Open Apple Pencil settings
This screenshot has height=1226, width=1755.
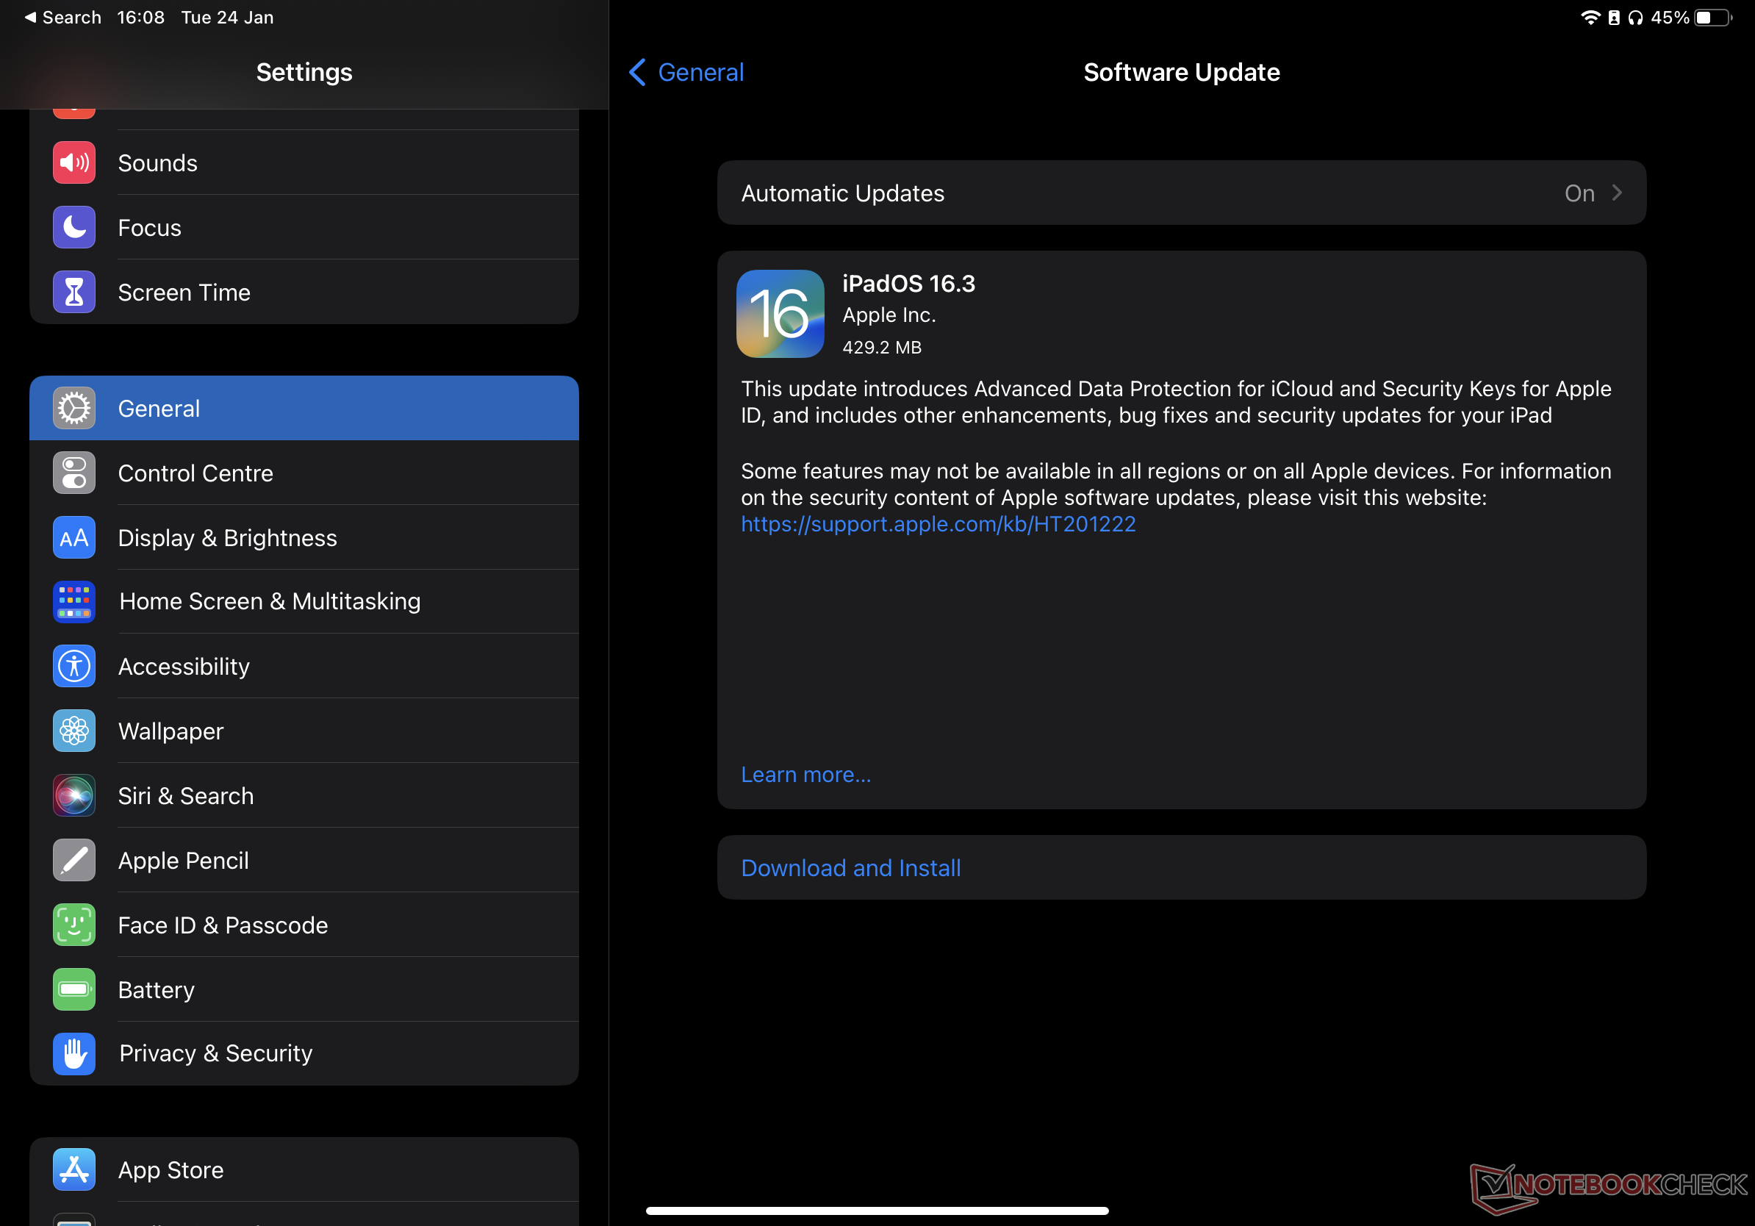point(304,860)
